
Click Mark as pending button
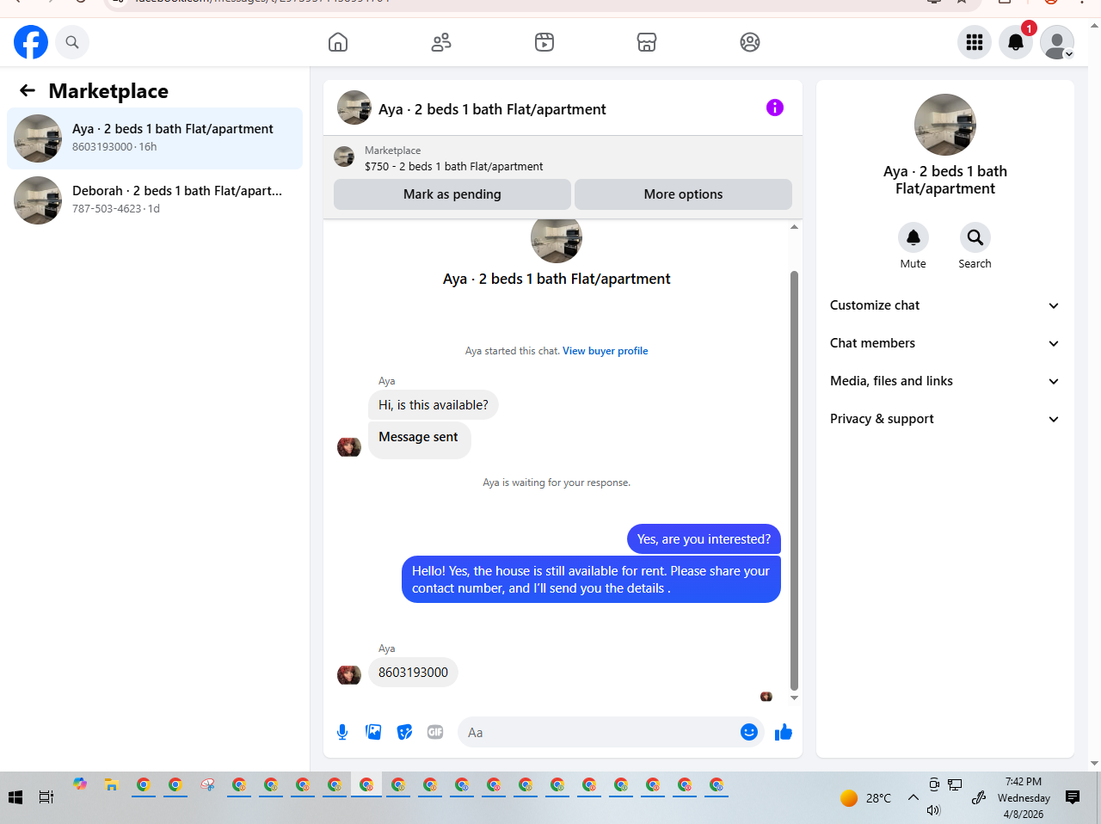point(452,194)
